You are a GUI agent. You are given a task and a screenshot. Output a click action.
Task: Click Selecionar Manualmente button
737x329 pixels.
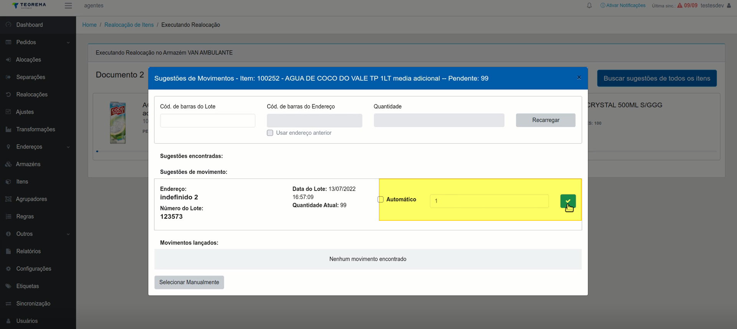point(189,282)
